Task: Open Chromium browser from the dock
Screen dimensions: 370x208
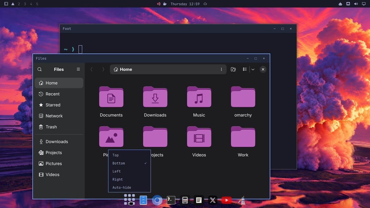Action: (x=157, y=200)
